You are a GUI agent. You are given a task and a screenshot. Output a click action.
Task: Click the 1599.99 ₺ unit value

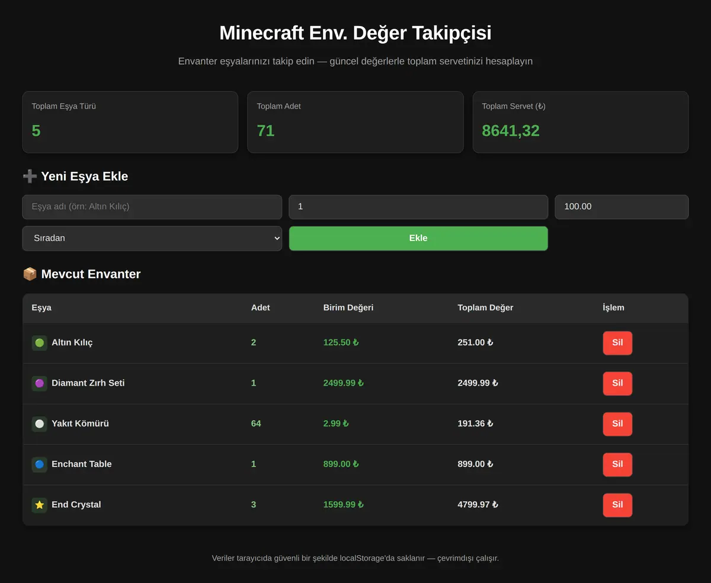coord(343,505)
